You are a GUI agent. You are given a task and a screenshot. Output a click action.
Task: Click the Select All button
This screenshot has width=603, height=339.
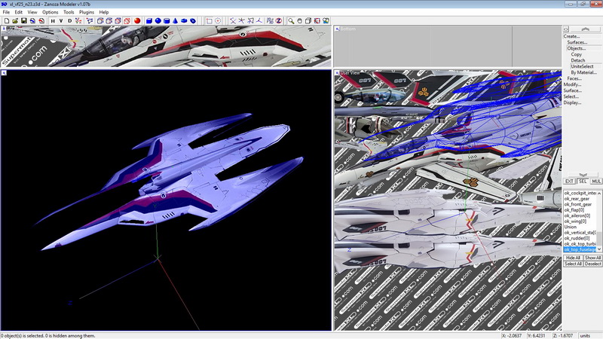click(x=573, y=264)
